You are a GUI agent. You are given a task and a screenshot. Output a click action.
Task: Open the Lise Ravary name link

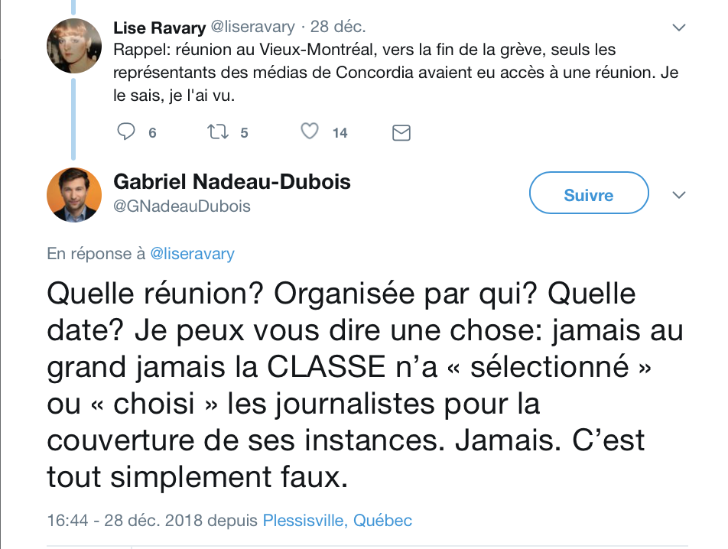[x=159, y=28]
